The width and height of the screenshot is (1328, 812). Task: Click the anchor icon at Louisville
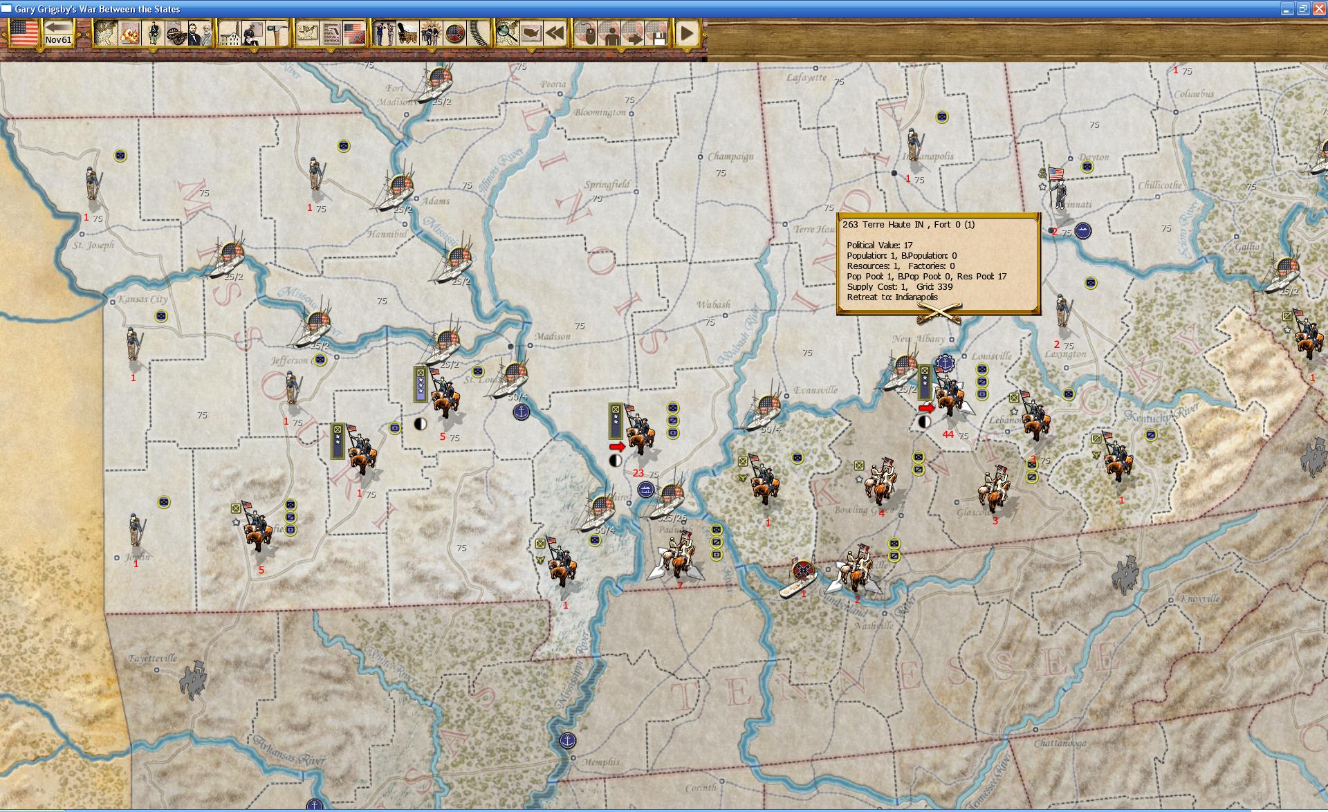(x=944, y=362)
